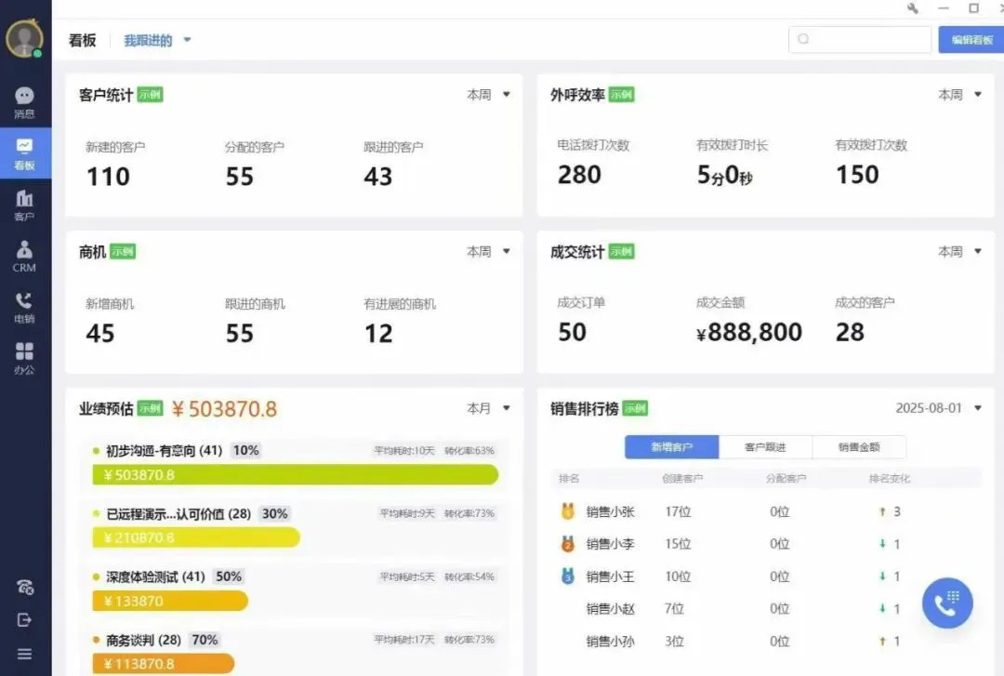
Task: Click the 编辑看板 button
Action: tap(972, 39)
